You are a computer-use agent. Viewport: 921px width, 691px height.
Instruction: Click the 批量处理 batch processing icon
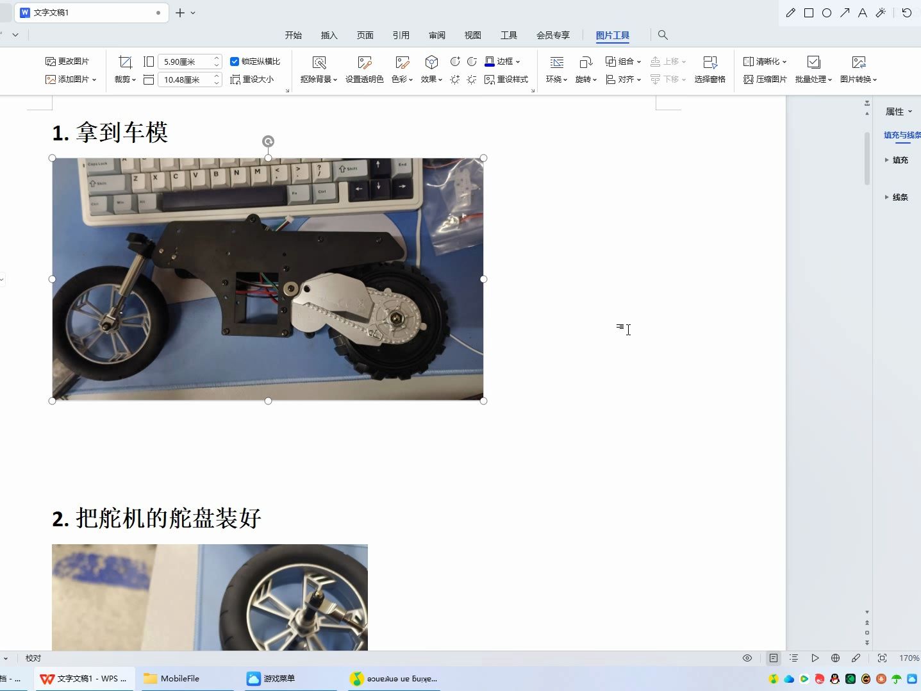pos(813,62)
